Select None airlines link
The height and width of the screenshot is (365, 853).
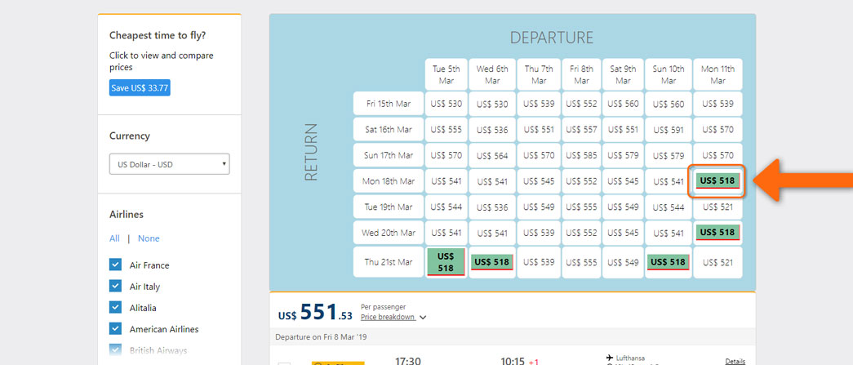coord(149,238)
